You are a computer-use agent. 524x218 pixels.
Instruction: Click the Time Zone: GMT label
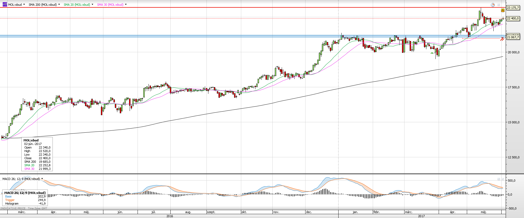point(37,208)
